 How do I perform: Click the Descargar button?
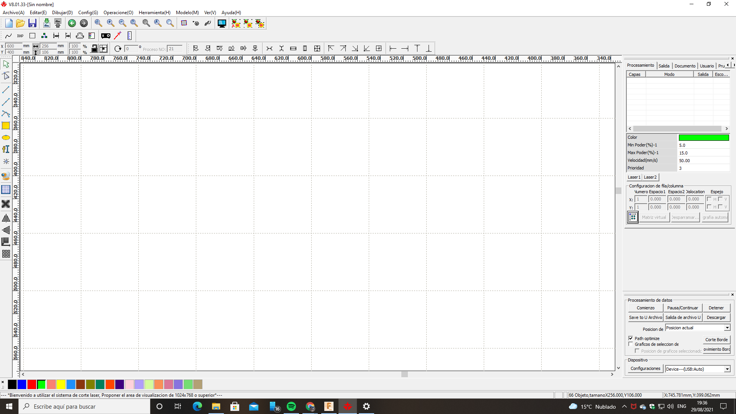716,317
